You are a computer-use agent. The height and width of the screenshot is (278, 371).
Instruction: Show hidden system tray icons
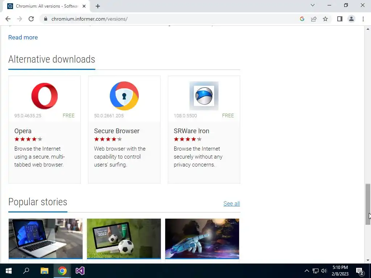point(307,271)
